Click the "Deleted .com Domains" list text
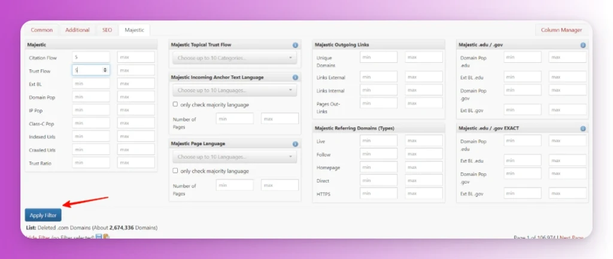613x259 pixels. coord(64,228)
